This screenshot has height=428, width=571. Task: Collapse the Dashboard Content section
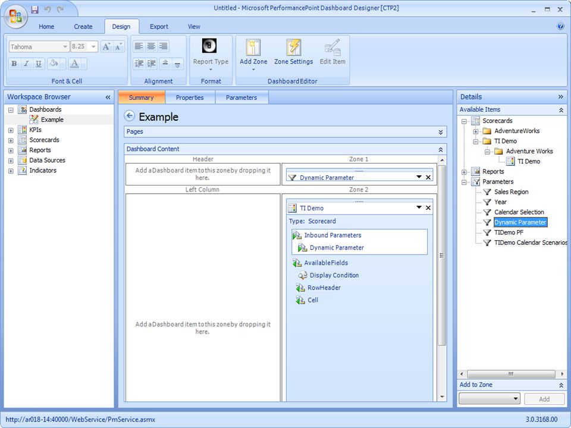pyautogui.click(x=441, y=149)
